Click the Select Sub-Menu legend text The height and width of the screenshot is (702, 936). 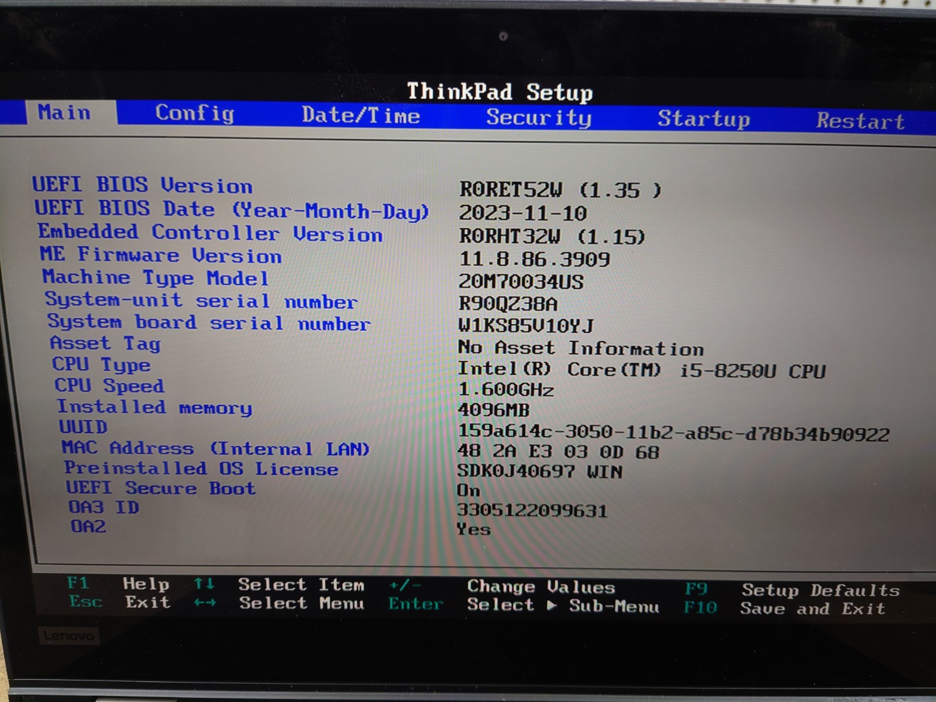coord(563,605)
